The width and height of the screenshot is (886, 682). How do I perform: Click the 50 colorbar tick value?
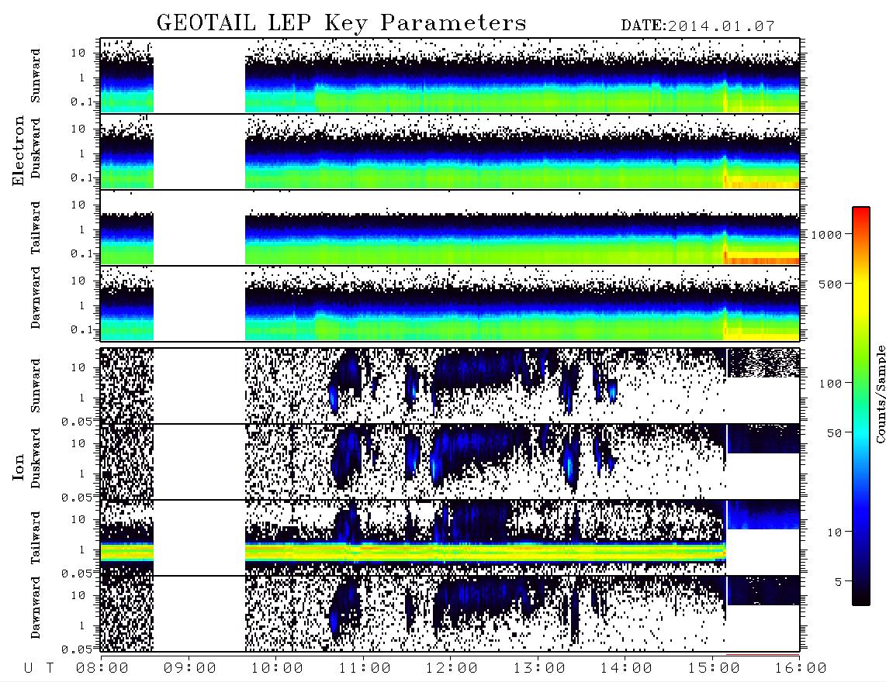tap(834, 433)
